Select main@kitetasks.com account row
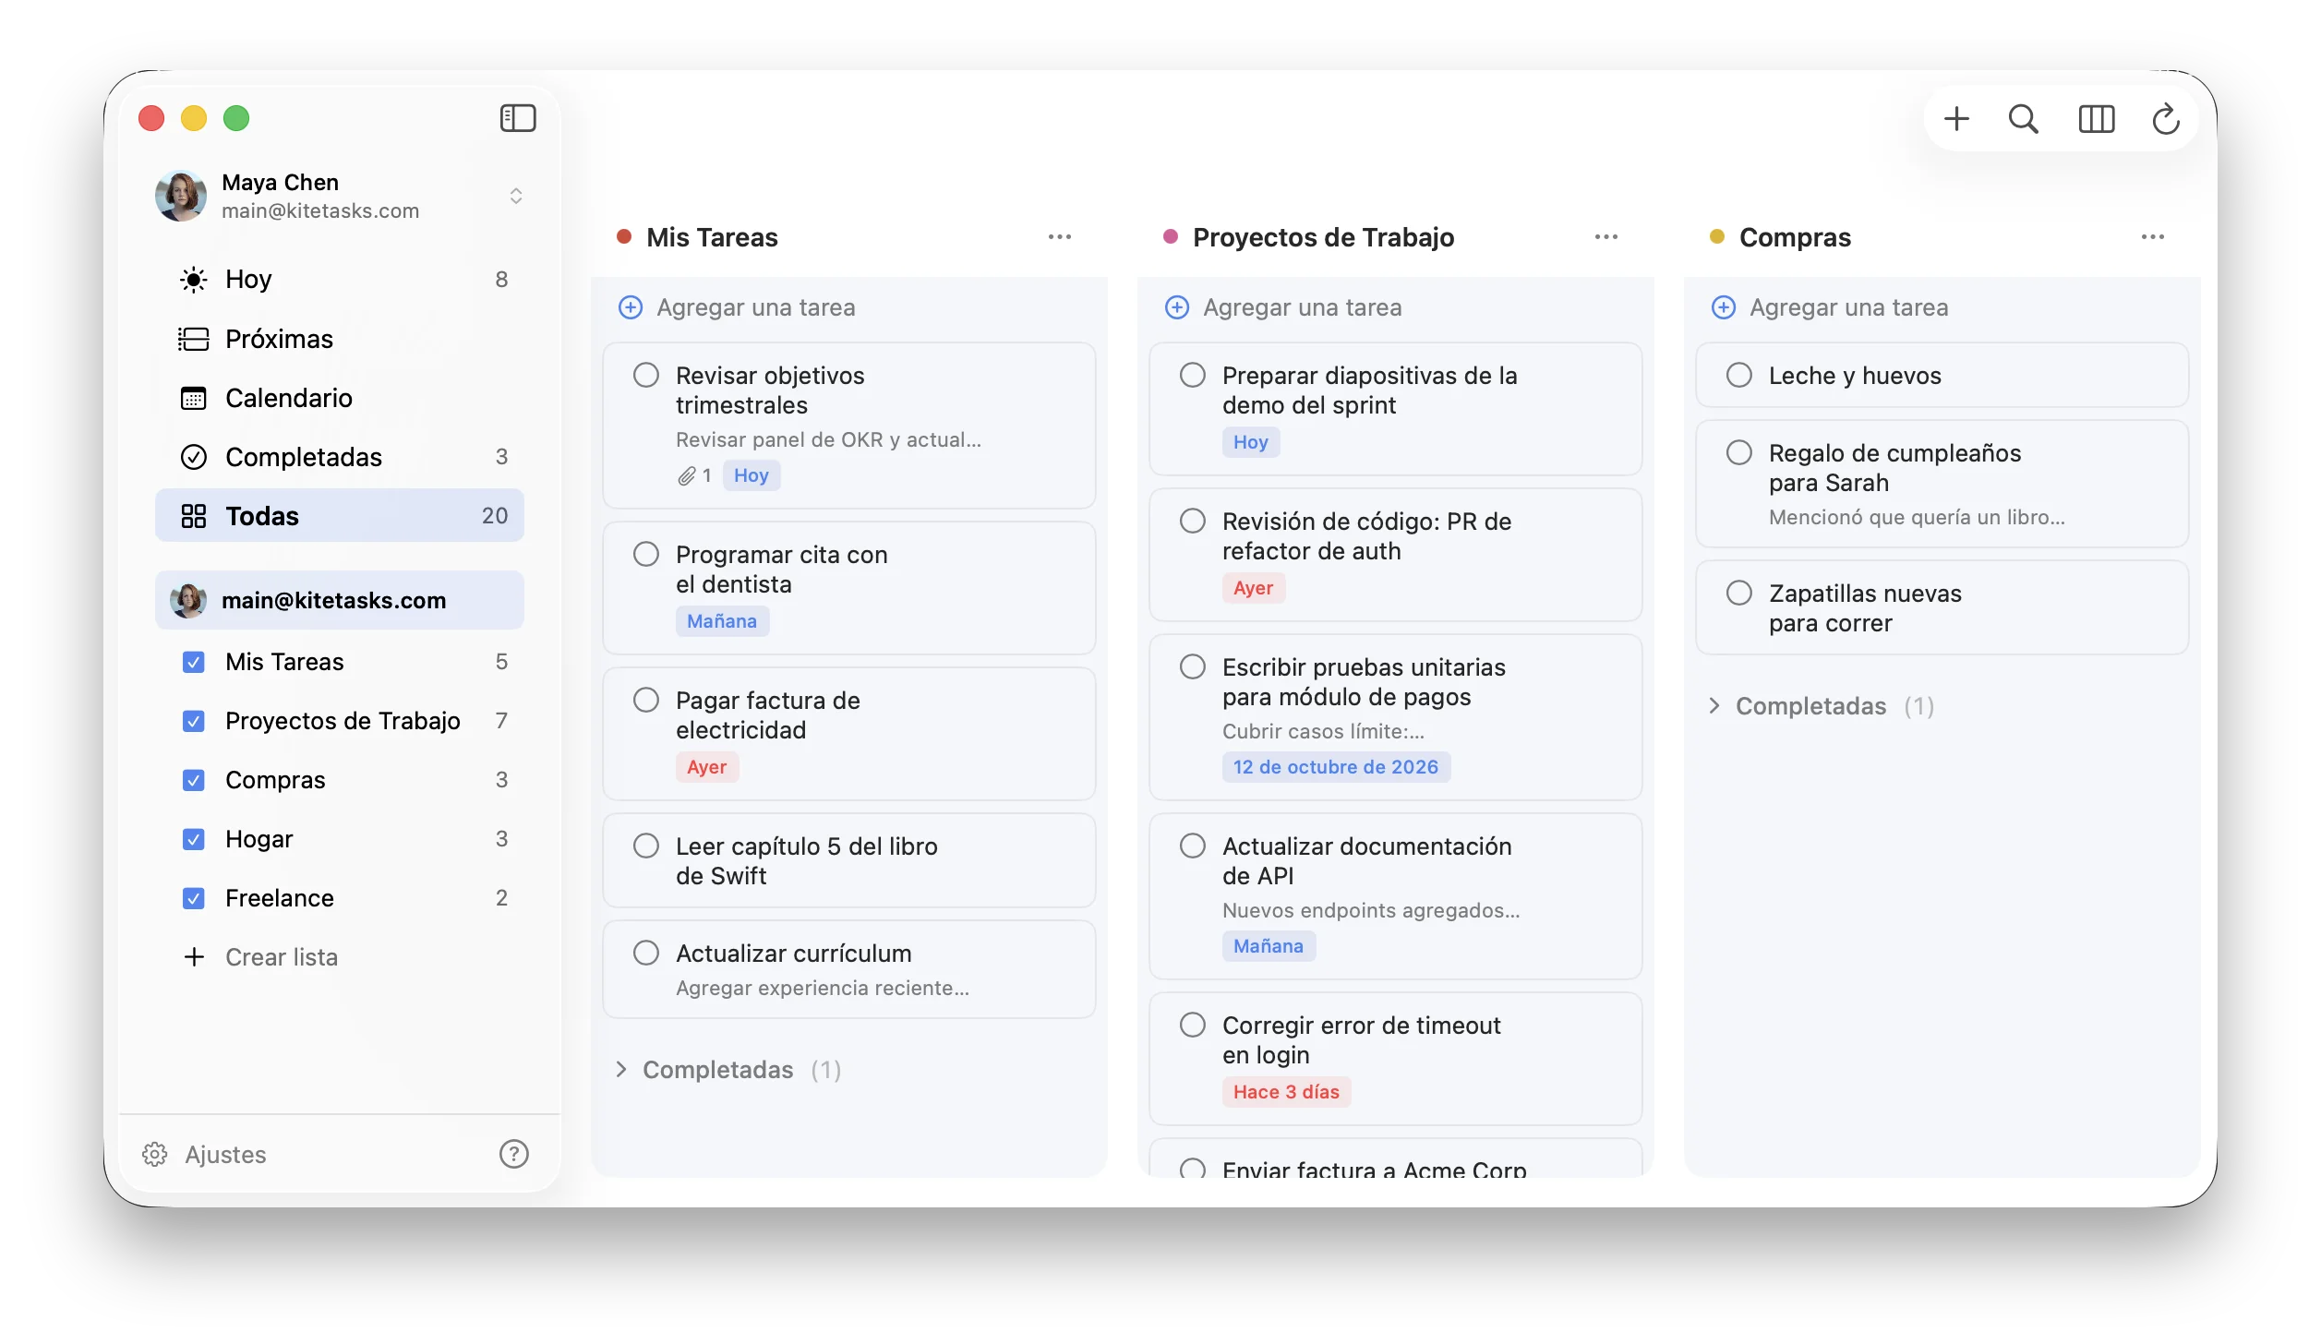Screen dimensions: 2321x1344 point(340,600)
